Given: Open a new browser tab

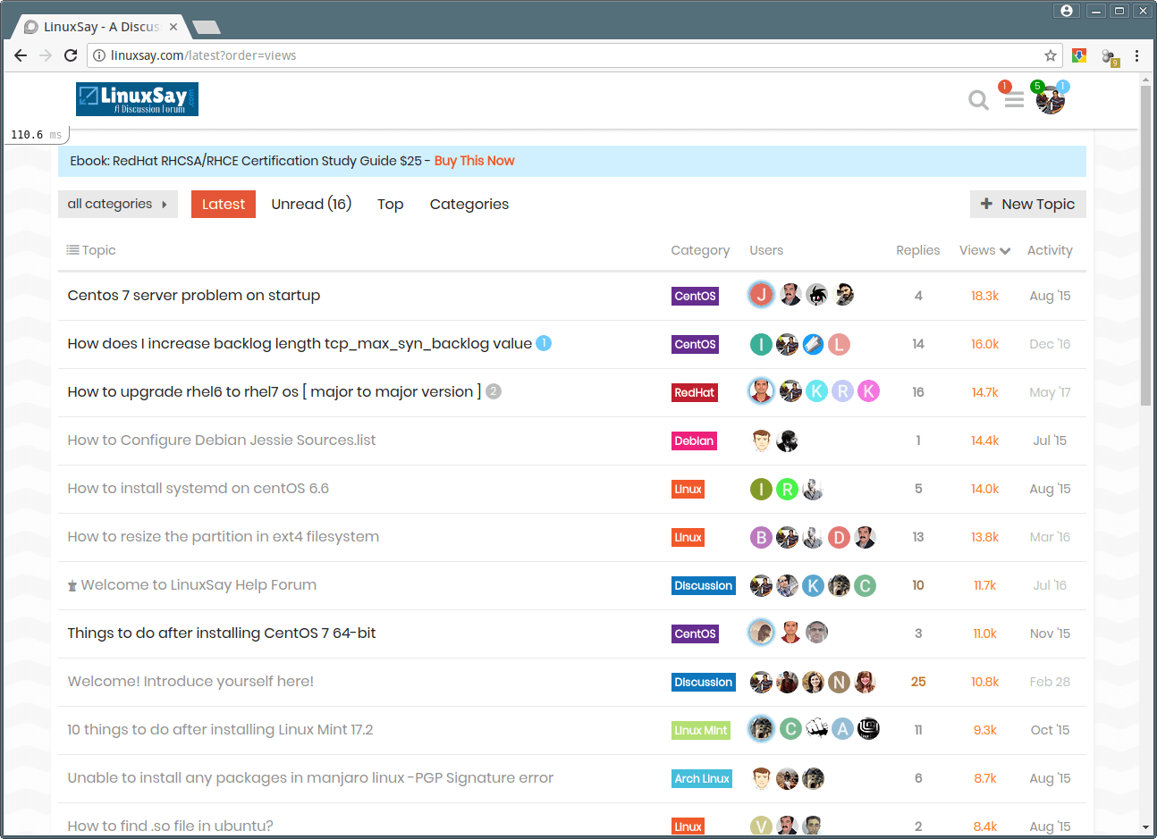Looking at the screenshot, I should coord(207,27).
